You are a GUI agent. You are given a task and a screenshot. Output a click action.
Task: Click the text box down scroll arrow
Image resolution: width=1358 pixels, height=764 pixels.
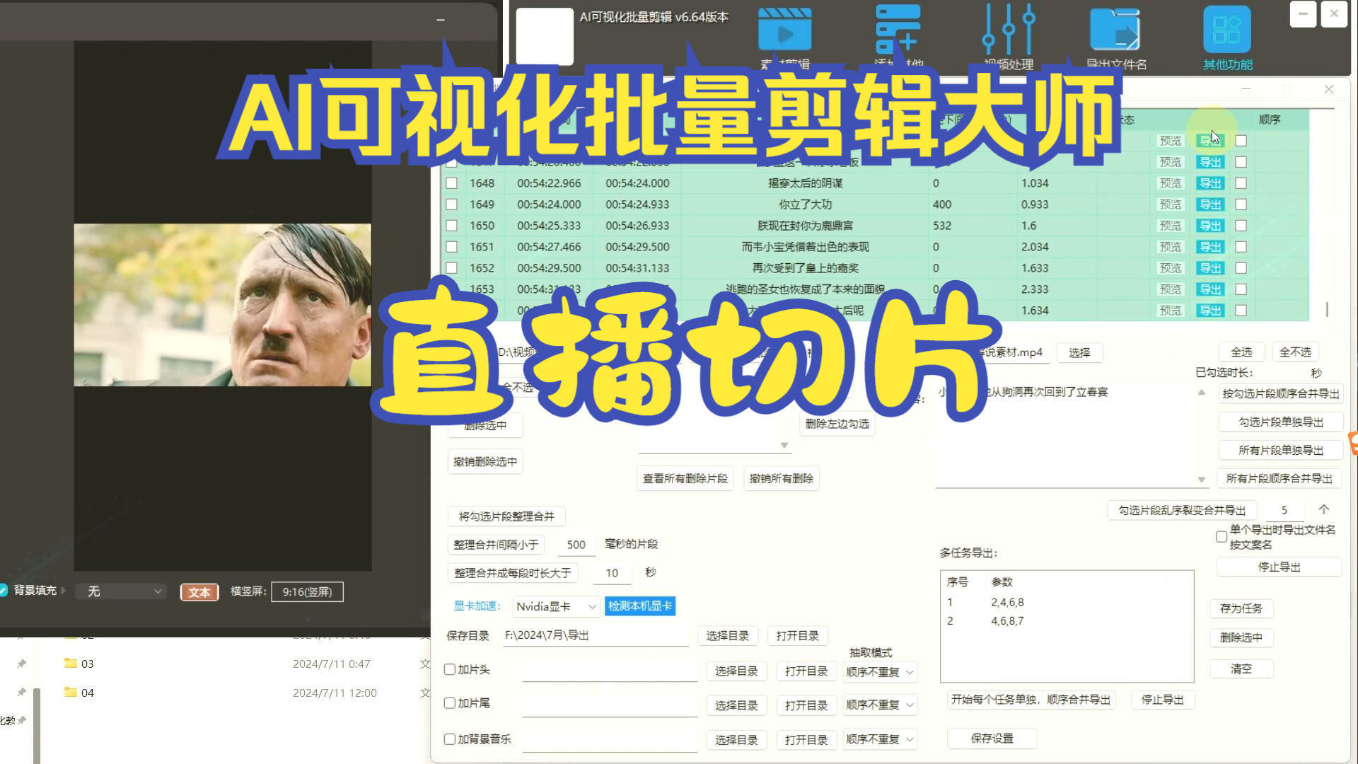(x=1201, y=480)
